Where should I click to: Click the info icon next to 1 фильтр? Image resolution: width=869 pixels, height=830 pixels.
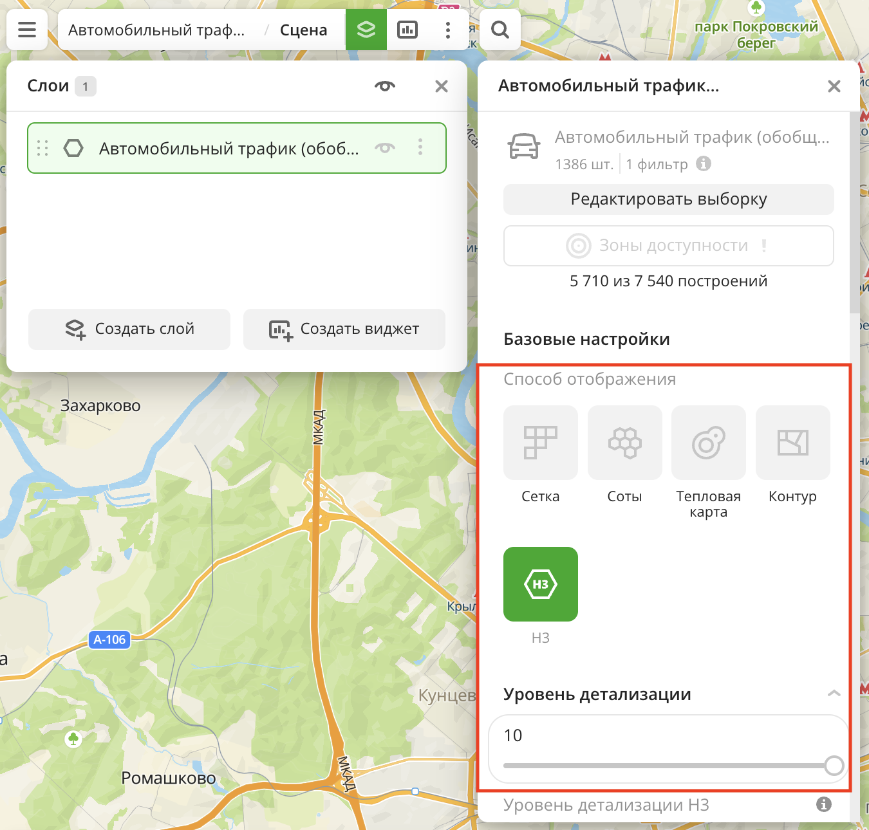point(704,164)
